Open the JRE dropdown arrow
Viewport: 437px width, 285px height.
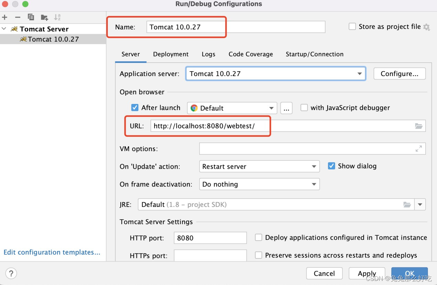click(x=420, y=204)
